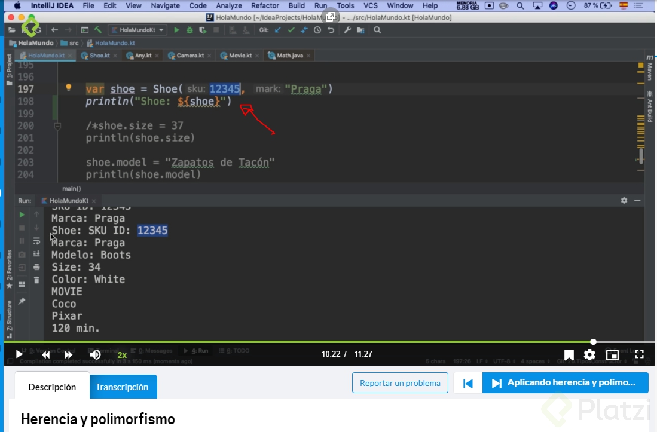Fast-forward the video with the double-right arrows
Viewport: 657px width, 432px height.
(68, 354)
